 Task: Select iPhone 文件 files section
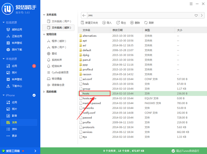click(x=19, y=123)
